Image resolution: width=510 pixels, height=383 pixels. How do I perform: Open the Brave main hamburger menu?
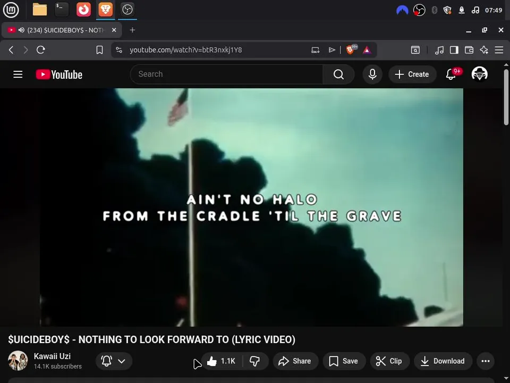click(499, 50)
